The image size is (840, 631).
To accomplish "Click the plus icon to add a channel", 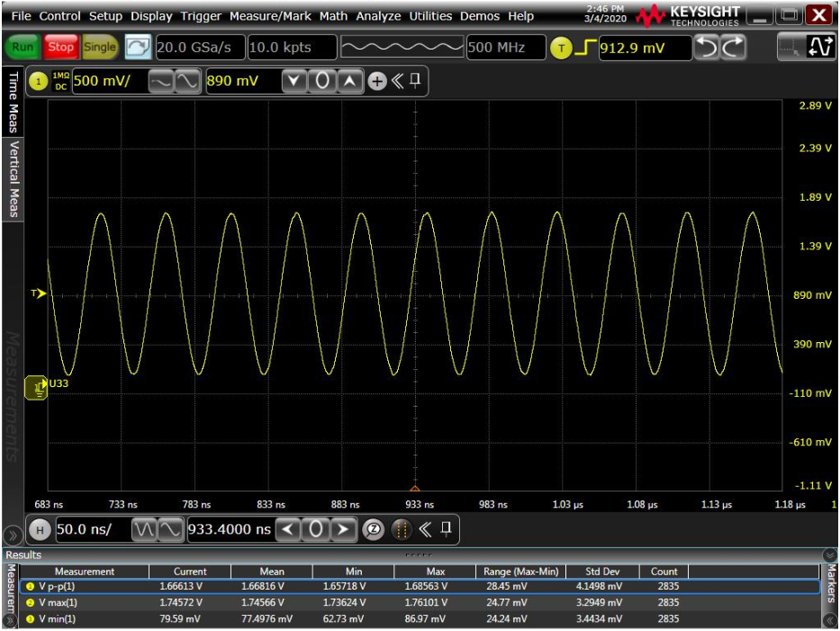I will coord(377,81).
